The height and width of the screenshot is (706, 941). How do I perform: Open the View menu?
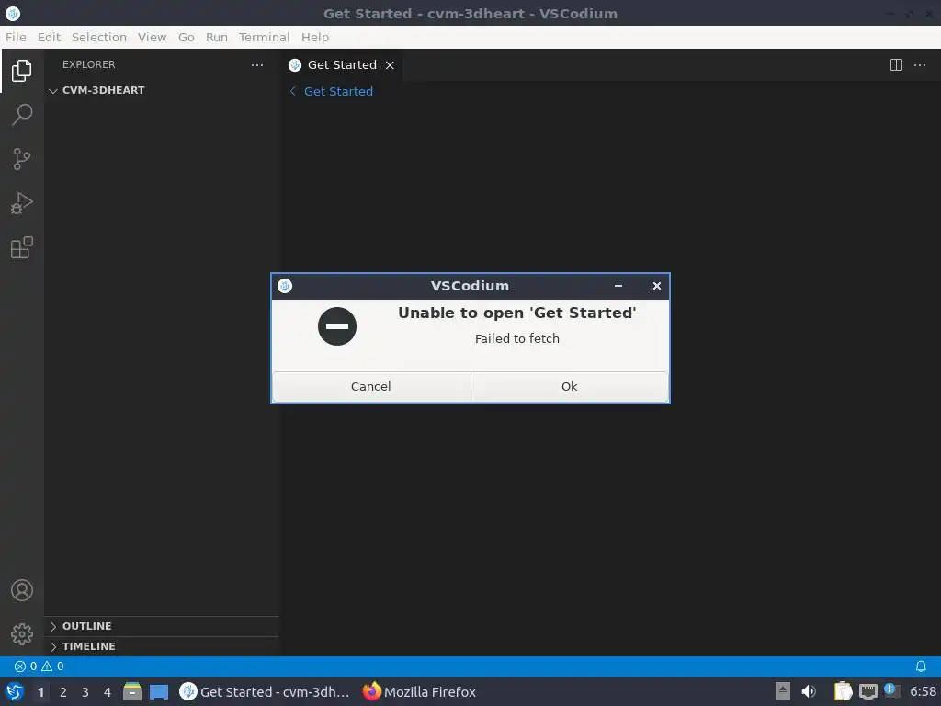[x=152, y=37]
